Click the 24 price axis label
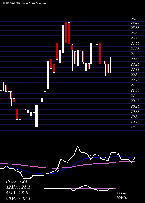The image size is (145, 203). click(x=133, y=54)
